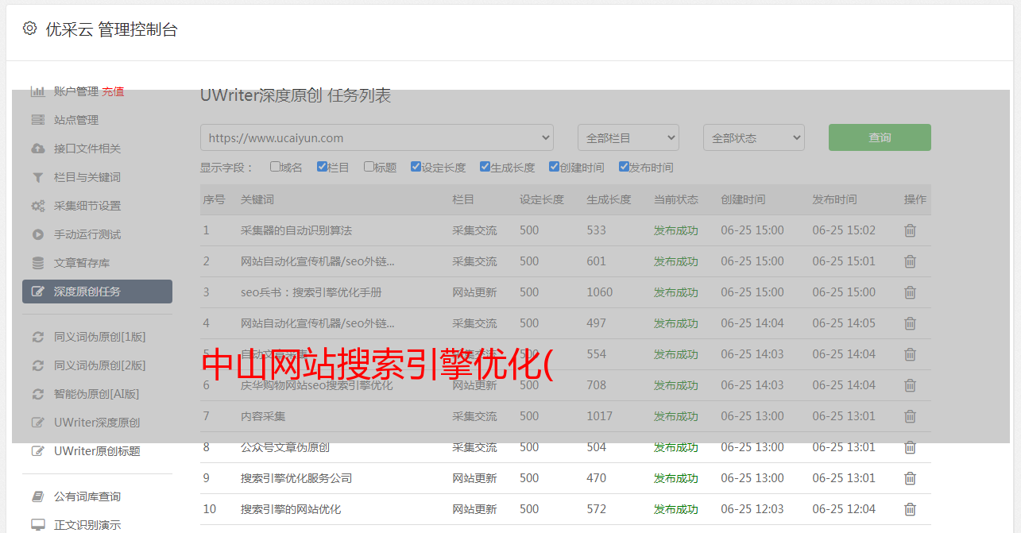Click keyword 搜索引擎优化服务公司 in row 9

[296, 478]
